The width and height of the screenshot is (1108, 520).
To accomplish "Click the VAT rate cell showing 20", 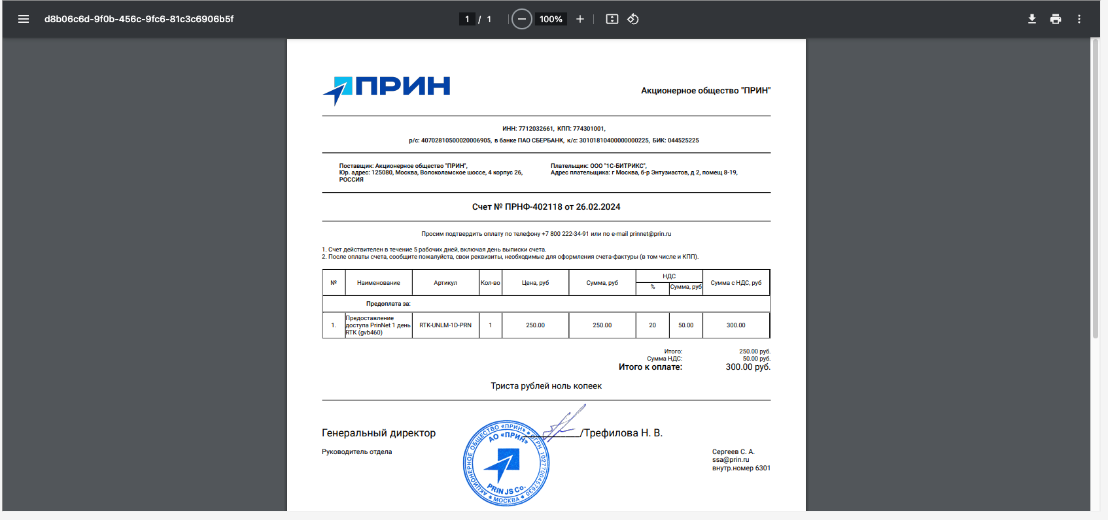I will (653, 325).
